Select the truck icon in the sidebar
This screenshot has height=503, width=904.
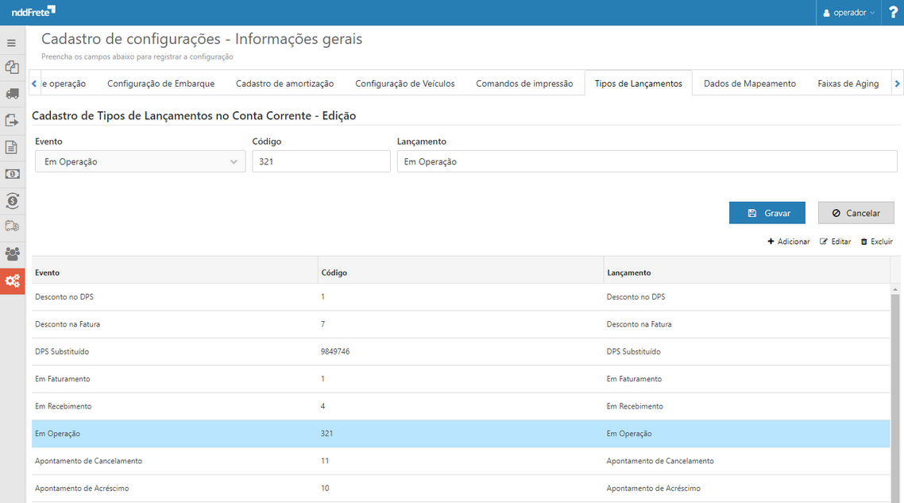tap(12, 94)
